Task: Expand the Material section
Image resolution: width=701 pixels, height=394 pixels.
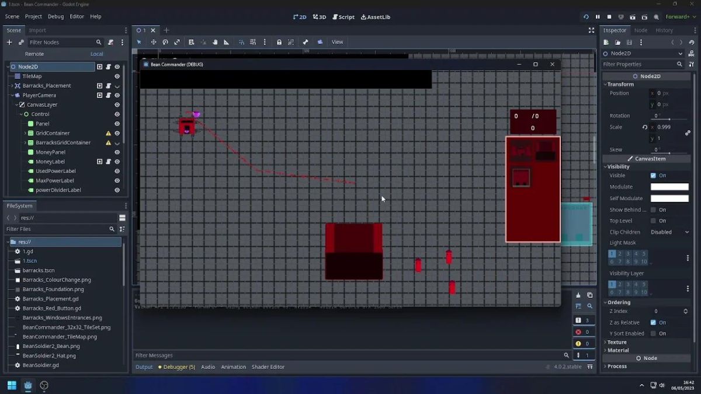Action: pyautogui.click(x=618, y=350)
